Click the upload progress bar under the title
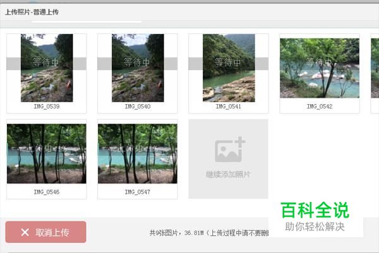Viewport: 379px width, 253px height. [x=87, y=21]
